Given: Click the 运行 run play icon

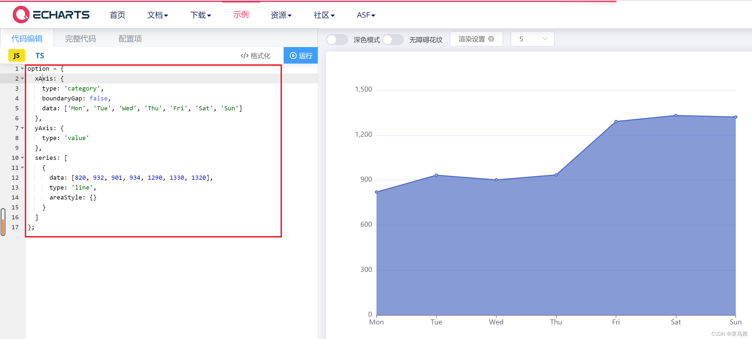Looking at the screenshot, I should pyautogui.click(x=293, y=56).
